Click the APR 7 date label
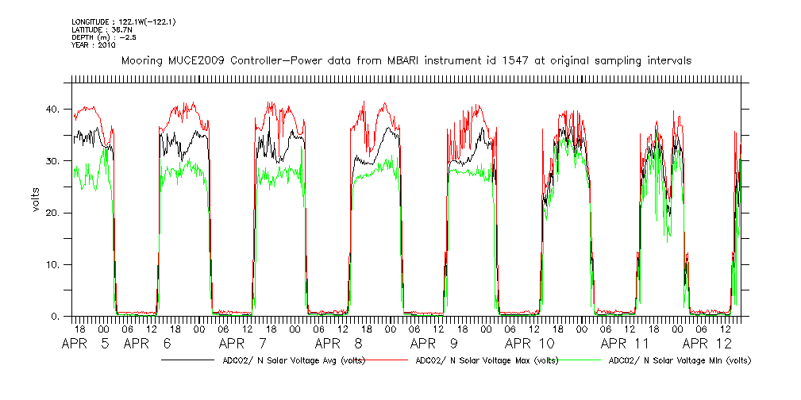 point(248,344)
